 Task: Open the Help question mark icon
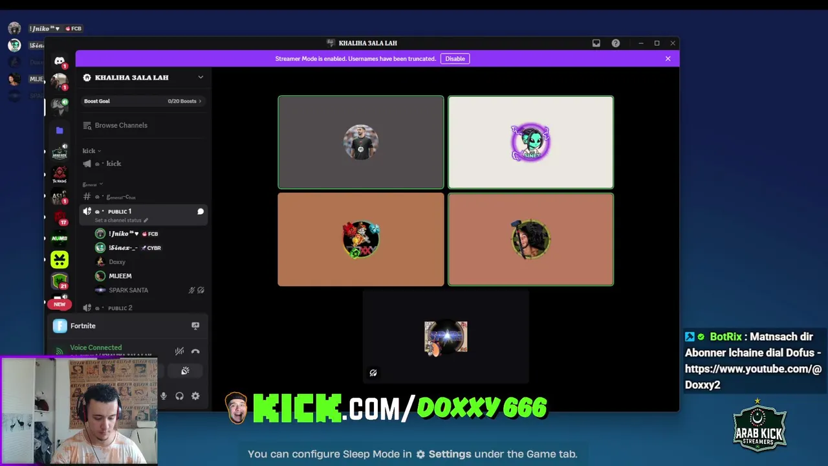(x=616, y=43)
